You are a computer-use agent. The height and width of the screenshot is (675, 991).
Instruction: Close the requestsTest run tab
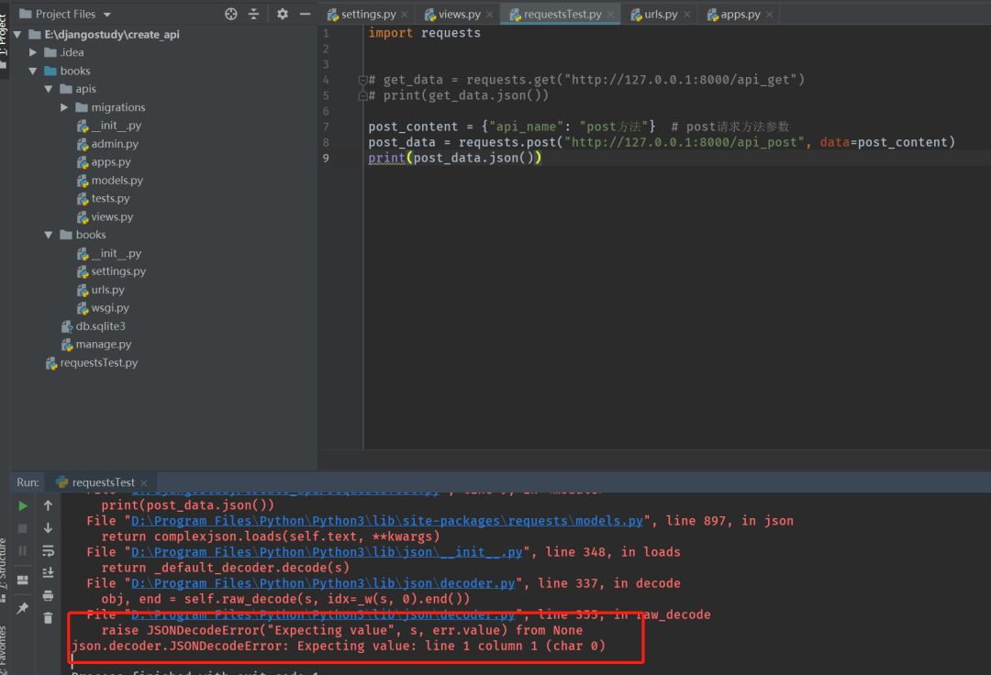[x=143, y=483]
